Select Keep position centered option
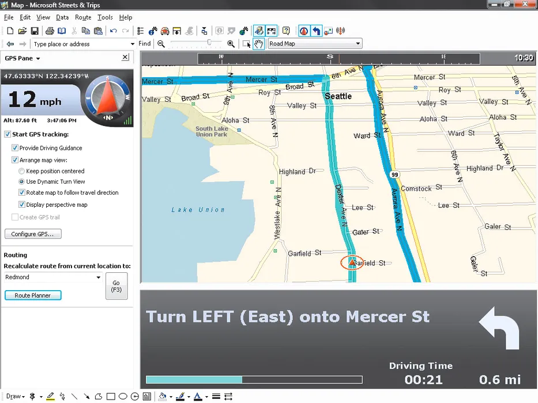Image resolution: width=538 pixels, height=403 pixels. tap(22, 171)
